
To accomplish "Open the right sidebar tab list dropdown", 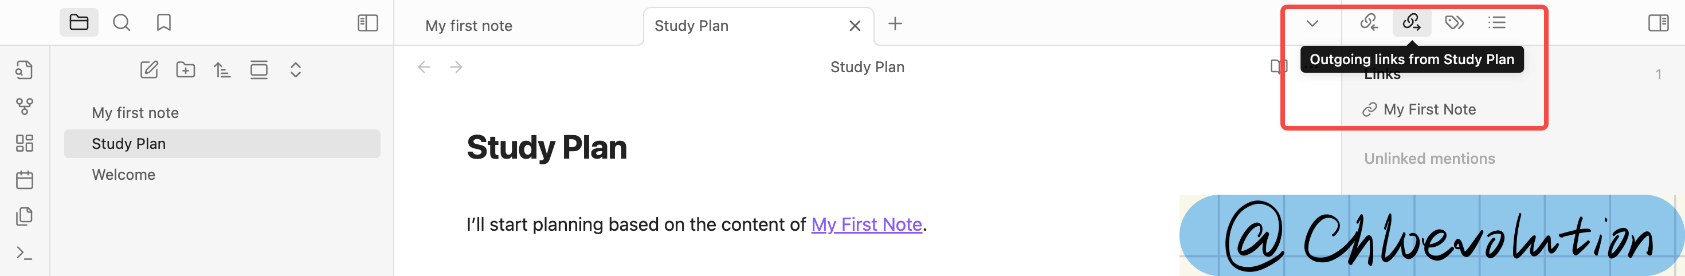I will coord(1312,23).
